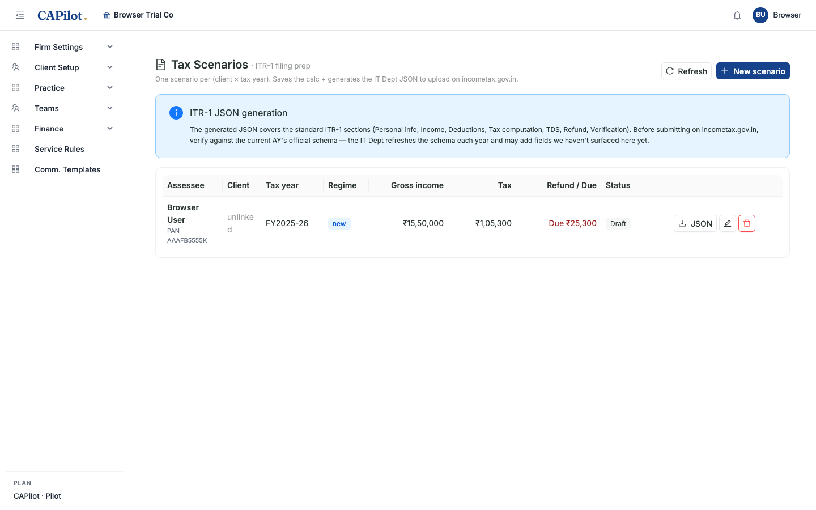Collapse the sidebar with the menu icon
The image size is (816, 510).
[x=20, y=15]
